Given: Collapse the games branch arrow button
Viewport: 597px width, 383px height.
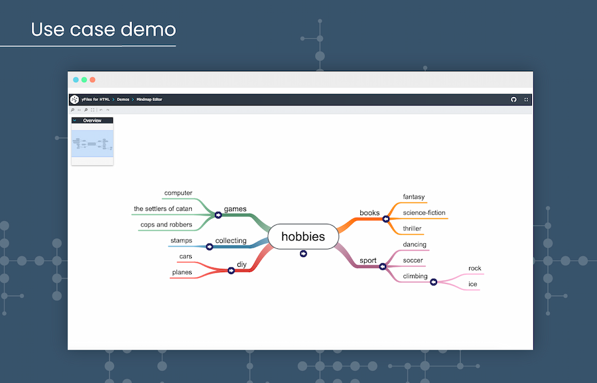Looking at the screenshot, I should pyautogui.click(x=218, y=215).
